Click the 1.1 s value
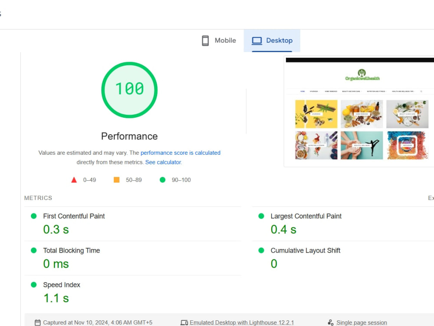434x326 pixels. point(56,298)
